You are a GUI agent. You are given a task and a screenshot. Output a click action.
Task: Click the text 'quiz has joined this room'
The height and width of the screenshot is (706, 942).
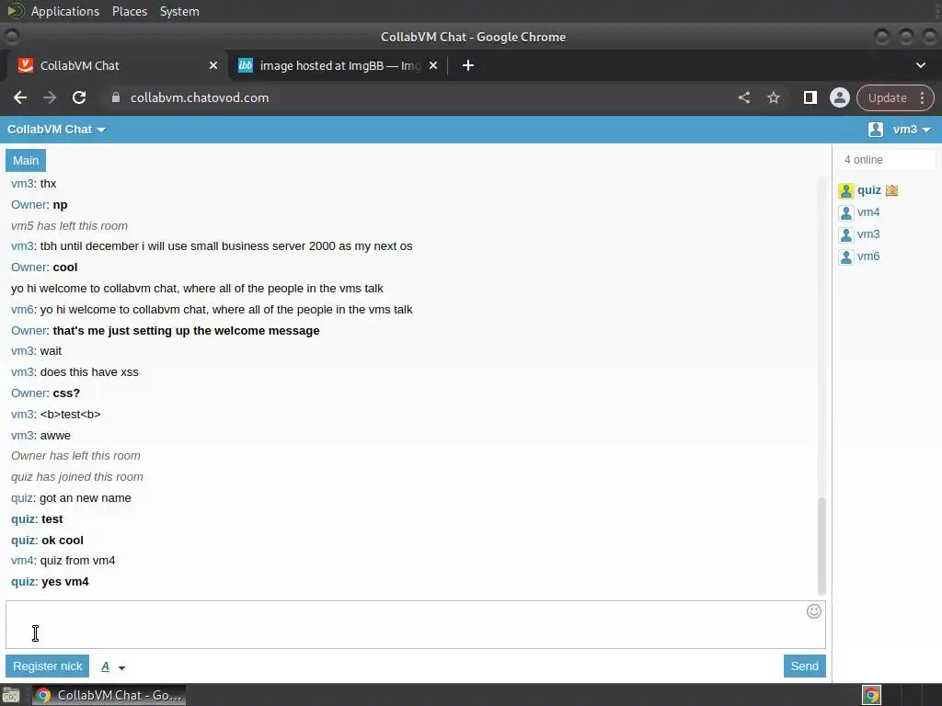[77, 477]
